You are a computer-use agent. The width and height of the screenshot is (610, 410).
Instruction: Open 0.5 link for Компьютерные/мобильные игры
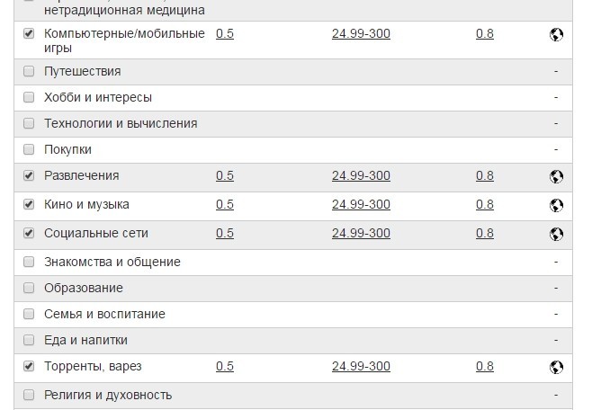click(225, 33)
